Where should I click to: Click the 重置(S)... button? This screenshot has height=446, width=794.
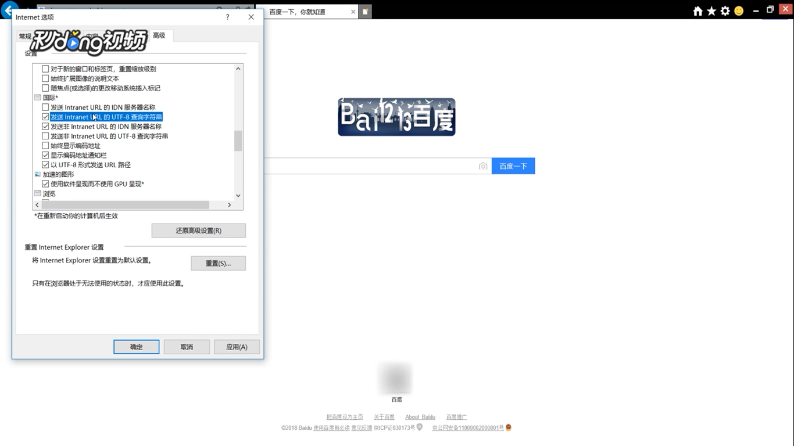(218, 263)
